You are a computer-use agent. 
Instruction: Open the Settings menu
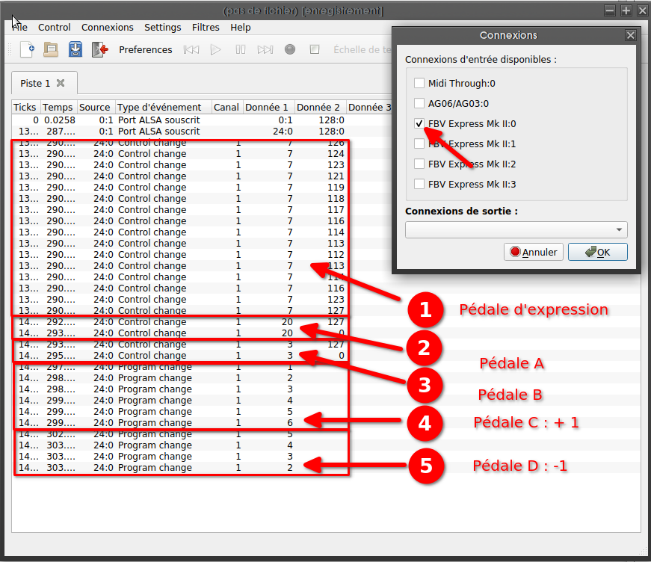tap(163, 28)
